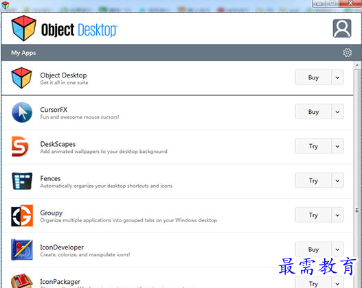This screenshot has width=362, height=288.
Task: Select the My Apps tab
Action: (x=23, y=53)
